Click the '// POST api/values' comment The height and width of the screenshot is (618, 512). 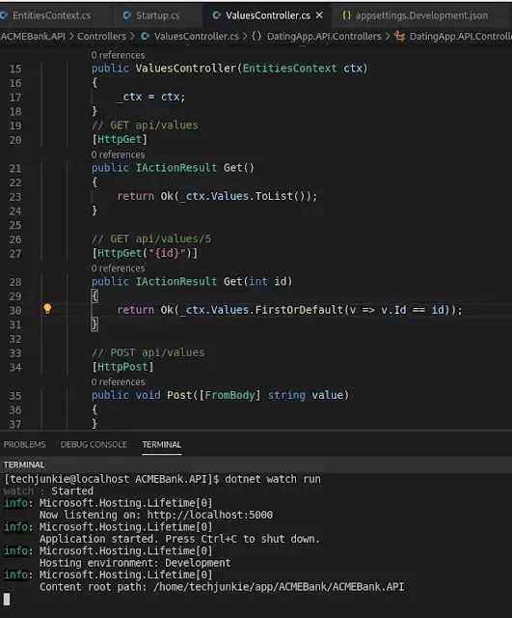148,351
